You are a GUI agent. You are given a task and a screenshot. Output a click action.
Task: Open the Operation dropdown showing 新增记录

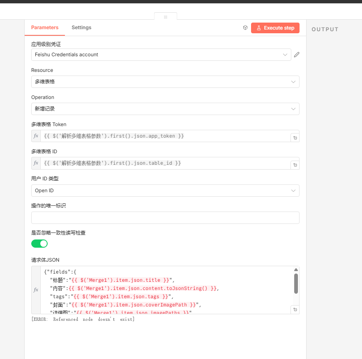(x=165, y=109)
